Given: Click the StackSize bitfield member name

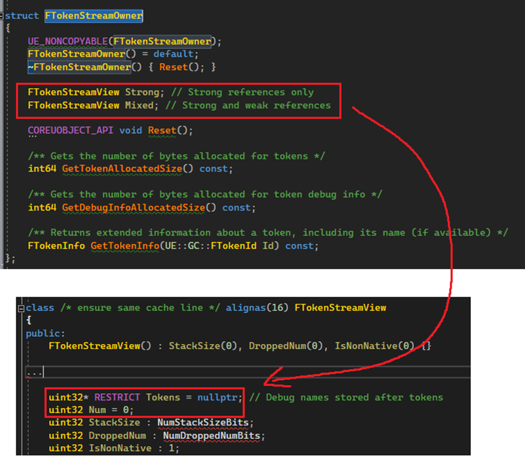Looking at the screenshot, I should [114, 423].
